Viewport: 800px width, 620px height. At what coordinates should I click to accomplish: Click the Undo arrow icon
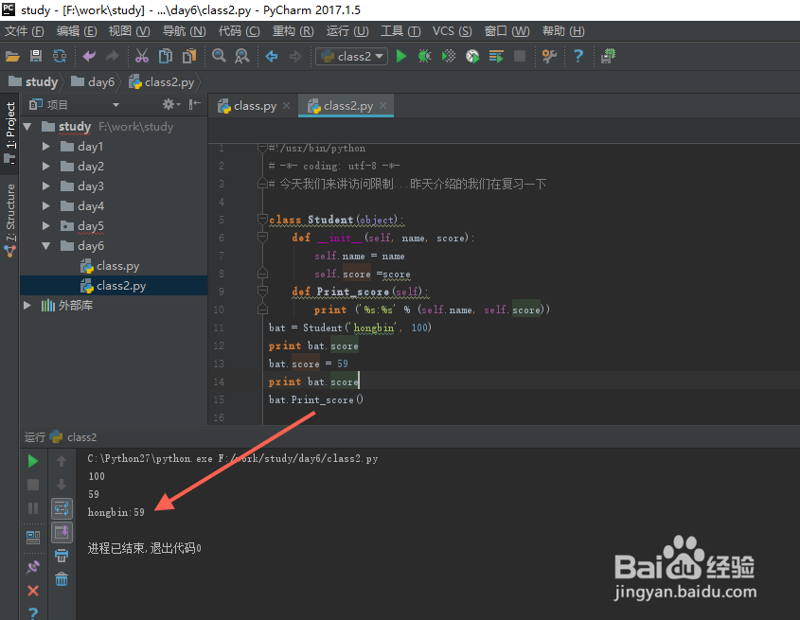point(89,56)
